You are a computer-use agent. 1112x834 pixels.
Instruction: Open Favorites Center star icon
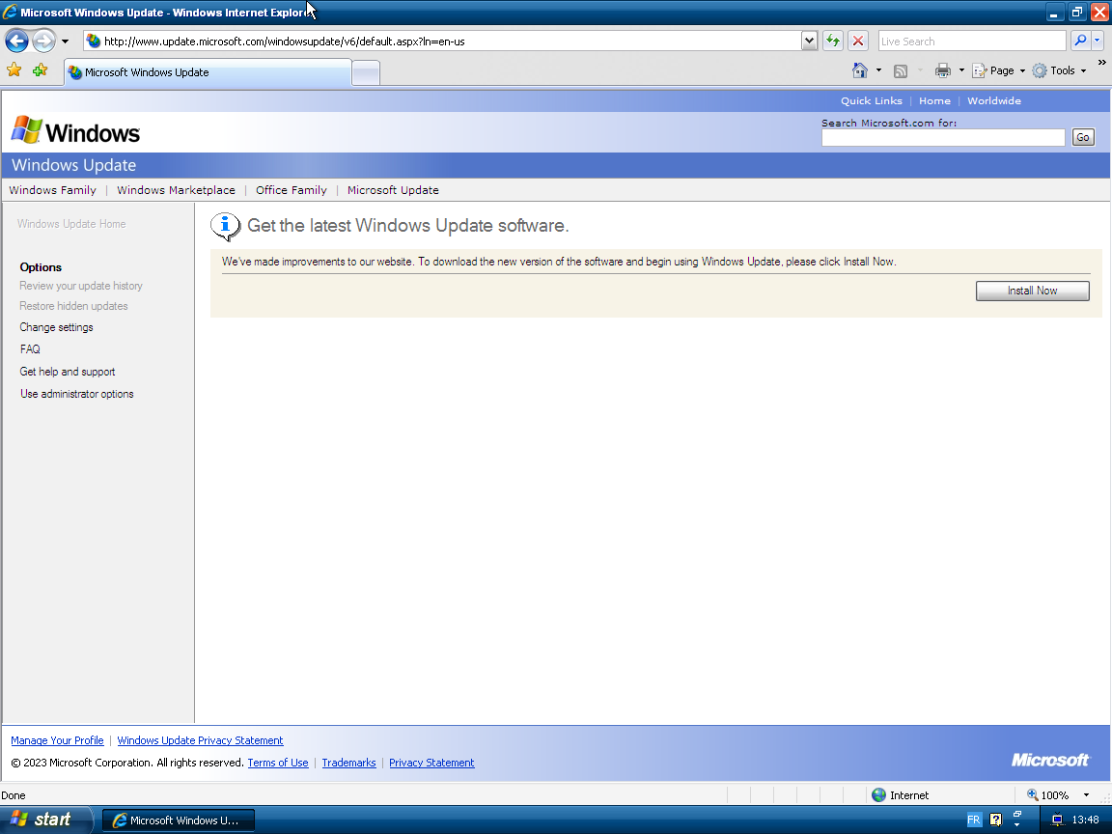(x=14, y=70)
